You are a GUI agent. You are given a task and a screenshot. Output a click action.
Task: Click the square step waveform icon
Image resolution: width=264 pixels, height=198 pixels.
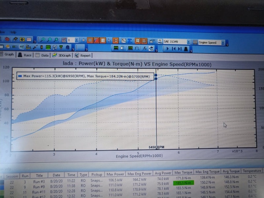pyautogui.click(x=137, y=49)
